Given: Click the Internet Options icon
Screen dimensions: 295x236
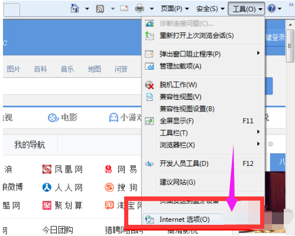Looking at the screenshot, I should pyautogui.click(x=150, y=219).
